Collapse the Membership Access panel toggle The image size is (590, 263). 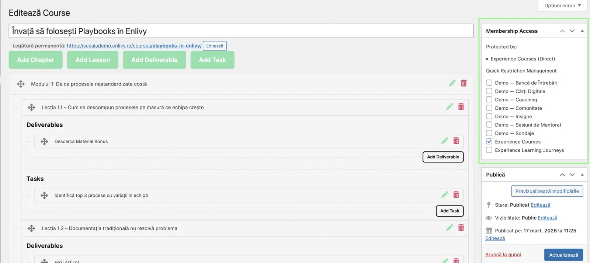[x=582, y=31]
